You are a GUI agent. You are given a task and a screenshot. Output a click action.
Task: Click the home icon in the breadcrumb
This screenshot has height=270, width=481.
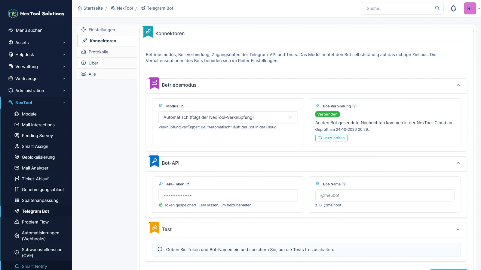80,8
